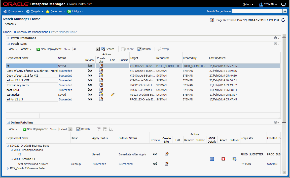
Task: Click Create Like icon for test movers and cutover
Action: 166,163
